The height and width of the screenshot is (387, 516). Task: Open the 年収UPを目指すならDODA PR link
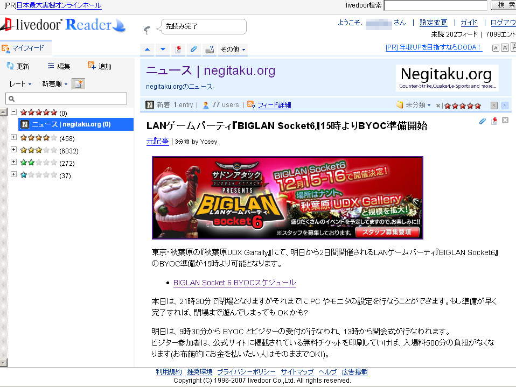coord(434,47)
